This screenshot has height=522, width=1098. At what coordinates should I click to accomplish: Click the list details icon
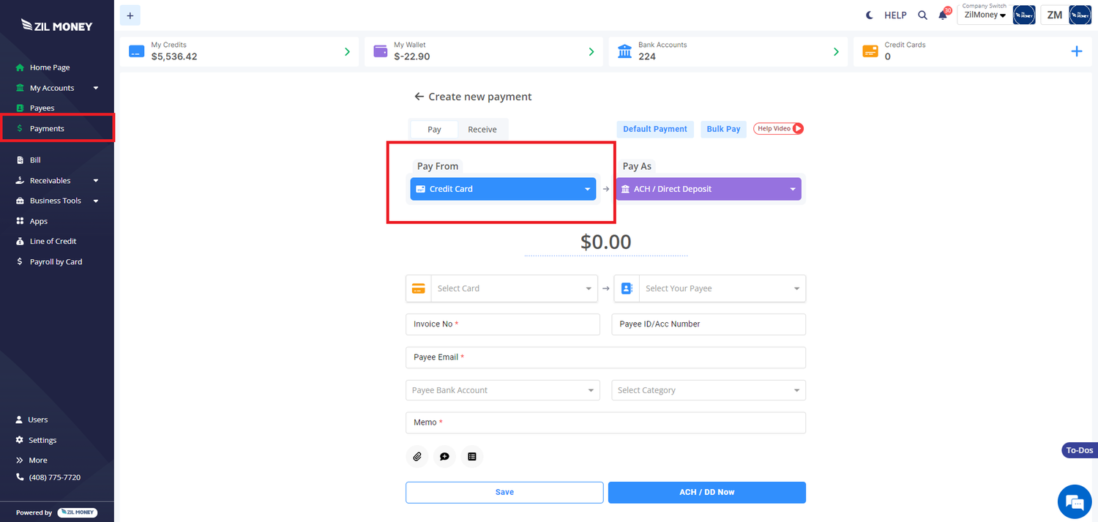(472, 456)
